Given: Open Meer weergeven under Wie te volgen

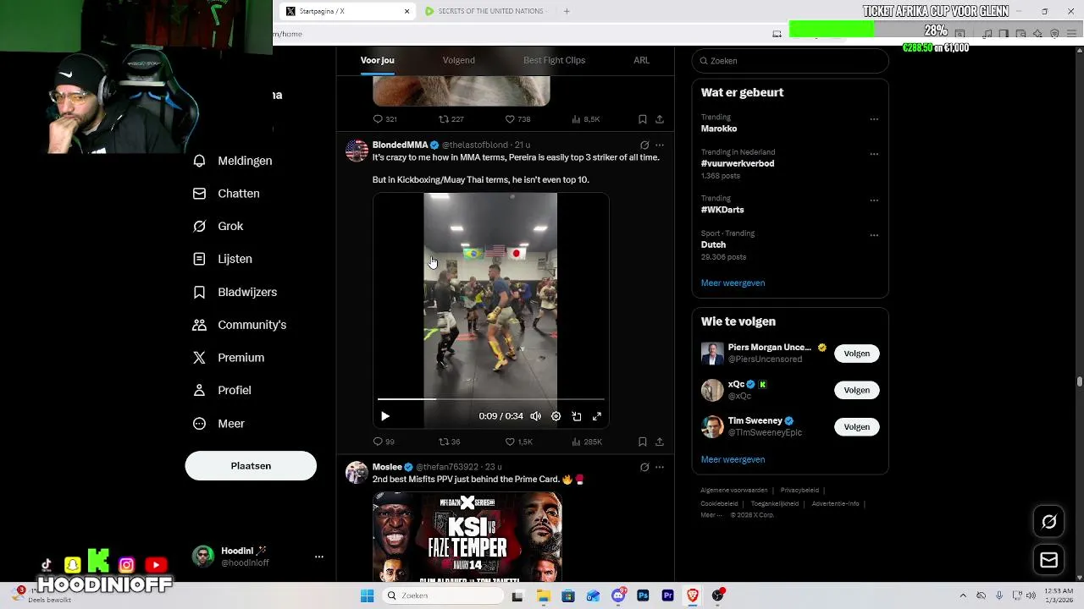Looking at the screenshot, I should click(733, 459).
